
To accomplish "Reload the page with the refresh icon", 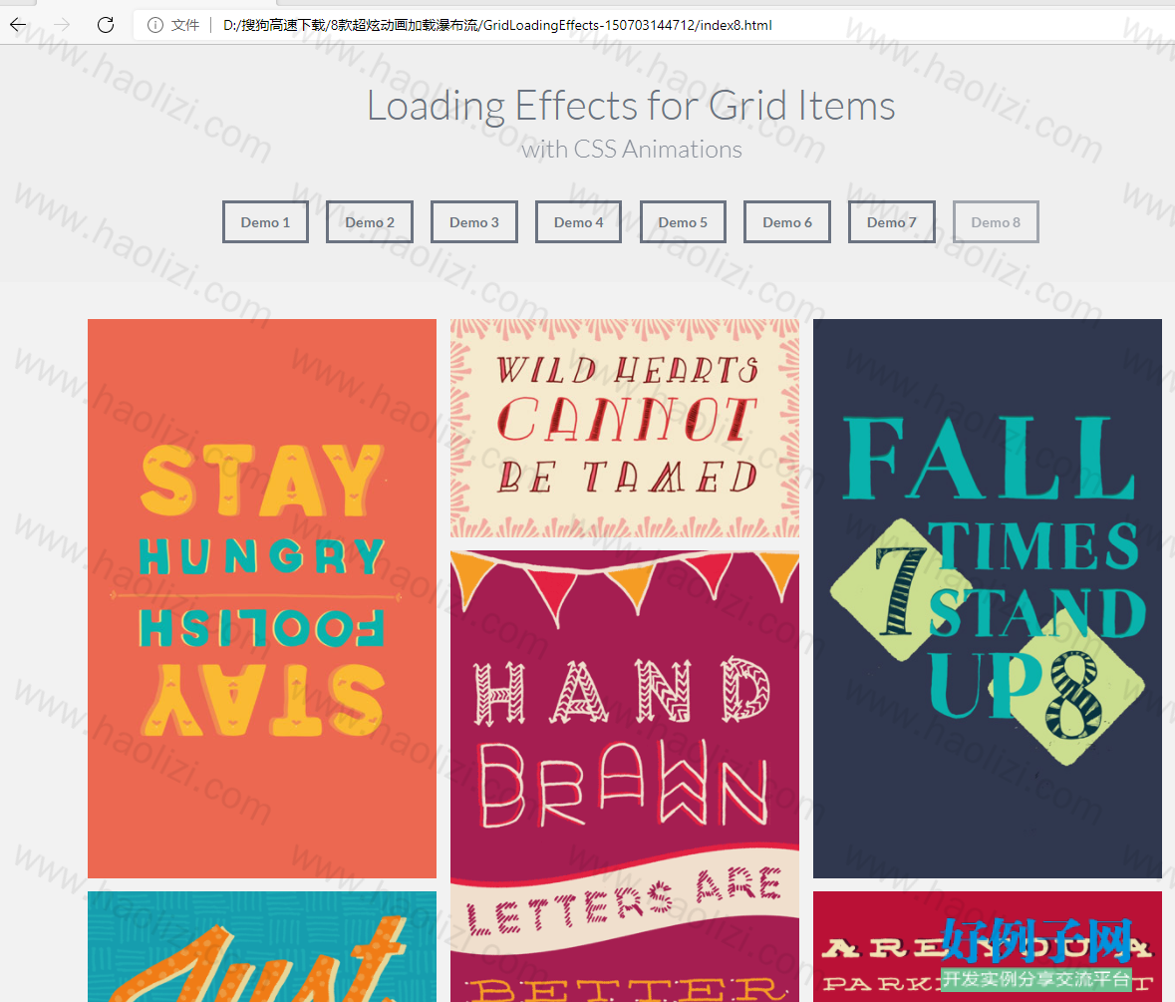I will point(106,25).
